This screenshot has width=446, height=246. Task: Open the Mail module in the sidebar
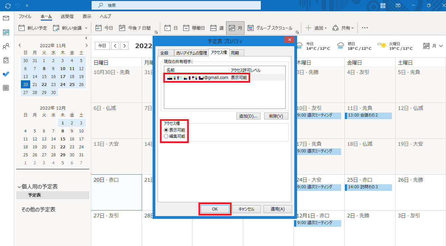(6, 18)
